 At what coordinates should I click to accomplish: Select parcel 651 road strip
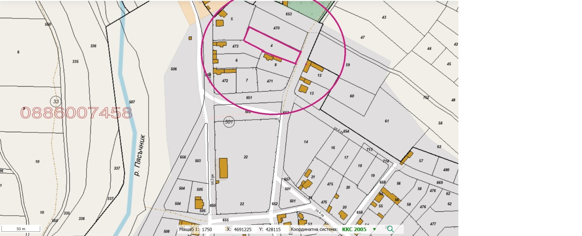(x=249, y=98)
